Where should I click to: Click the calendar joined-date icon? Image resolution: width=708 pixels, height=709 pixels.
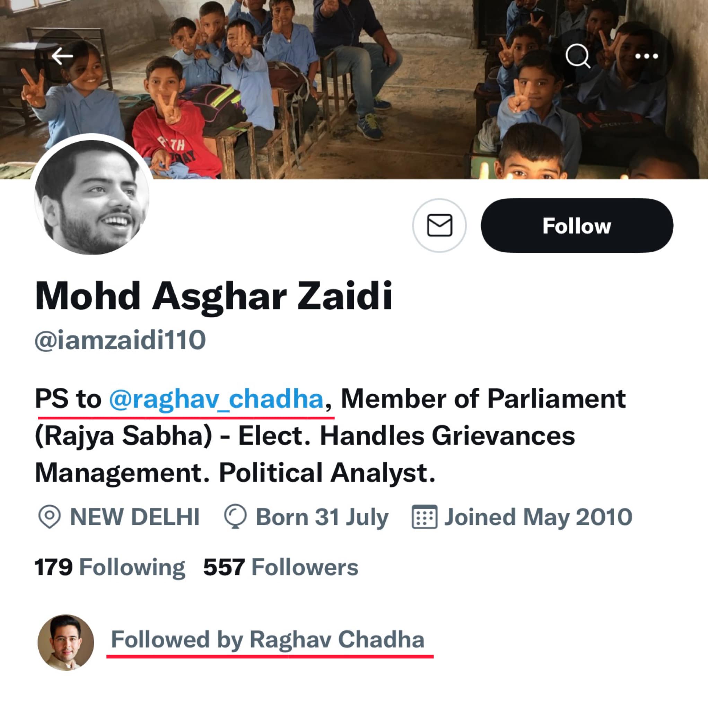425,517
